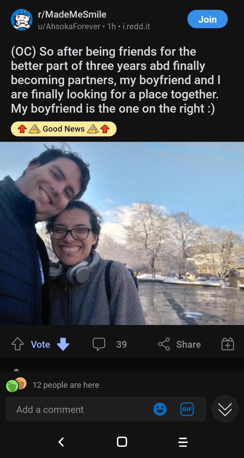The width and height of the screenshot is (244, 458).
Task: View u/AhsokaForever's profile
Action: point(69,26)
